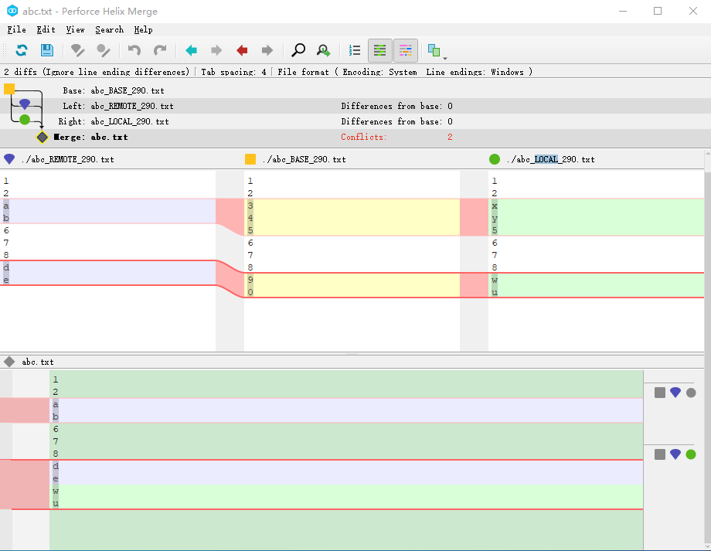
Task: Toggle line numbers display icon
Action: click(355, 50)
